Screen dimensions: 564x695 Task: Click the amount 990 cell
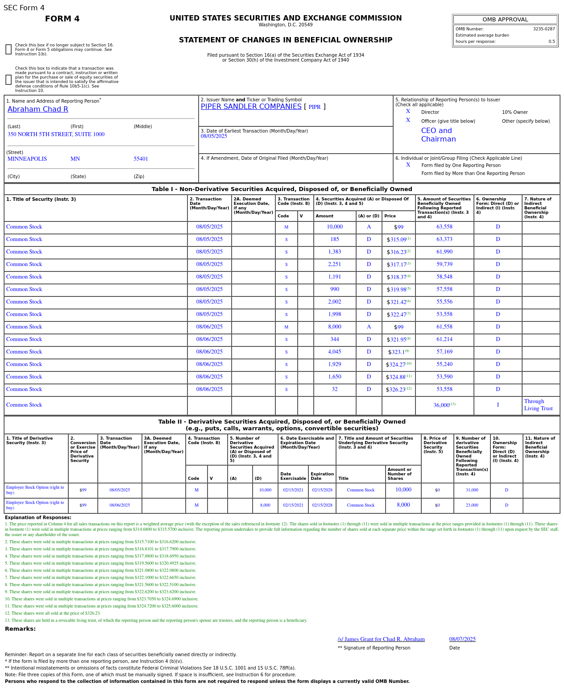click(335, 290)
